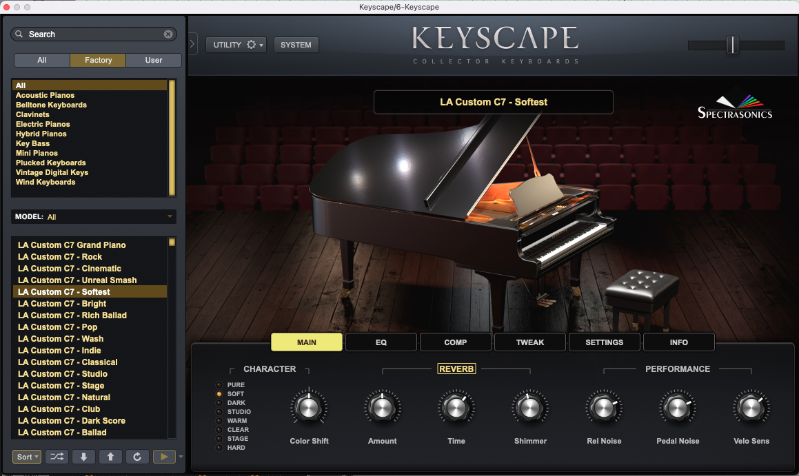Click the category list scrollbar
Screen dimensions: 799x476
click(x=172, y=138)
